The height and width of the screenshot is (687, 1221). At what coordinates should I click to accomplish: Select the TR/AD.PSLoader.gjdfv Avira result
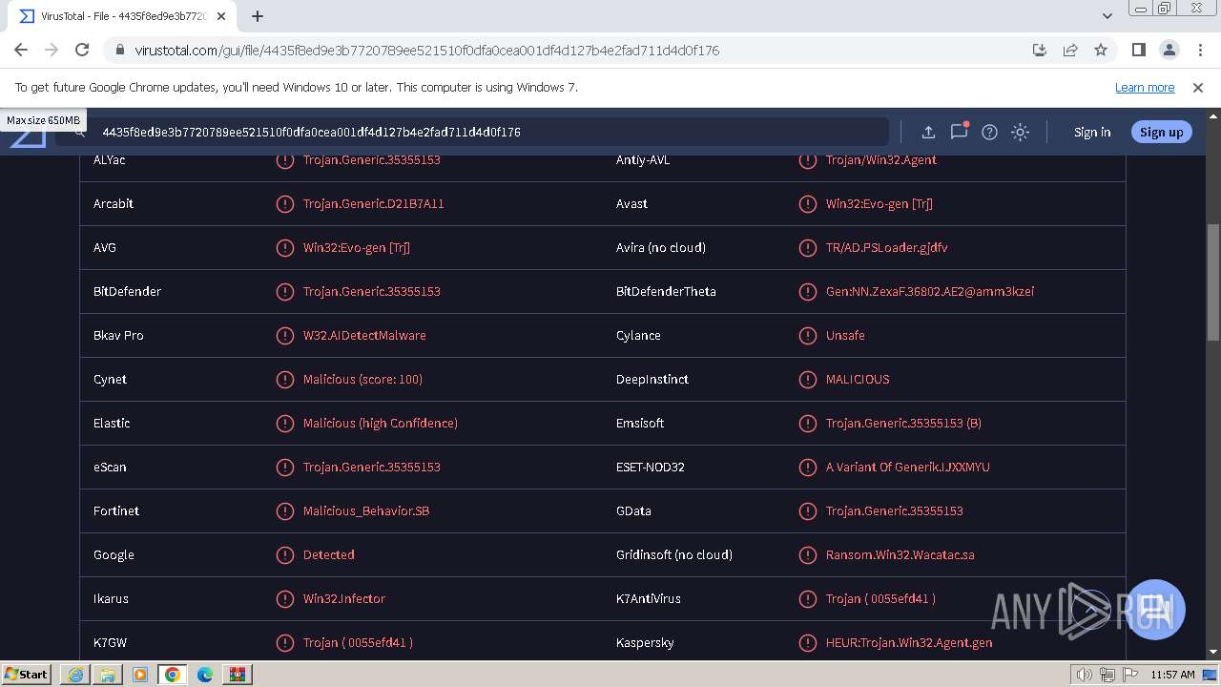(x=886, y=247)
